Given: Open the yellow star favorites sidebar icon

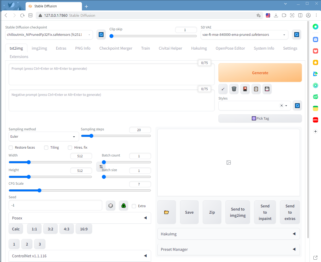Looking at the screenshot, I should pyautogui.click(x=316, y=62).
